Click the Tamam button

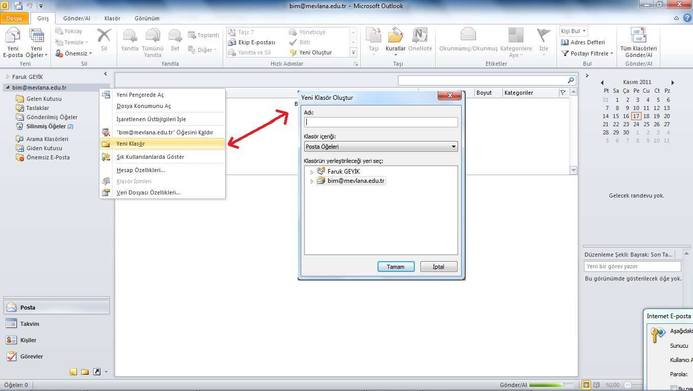point(396,267)
